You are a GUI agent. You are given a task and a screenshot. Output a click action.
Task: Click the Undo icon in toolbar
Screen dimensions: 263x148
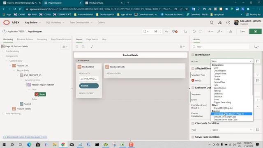pos(194,31)
